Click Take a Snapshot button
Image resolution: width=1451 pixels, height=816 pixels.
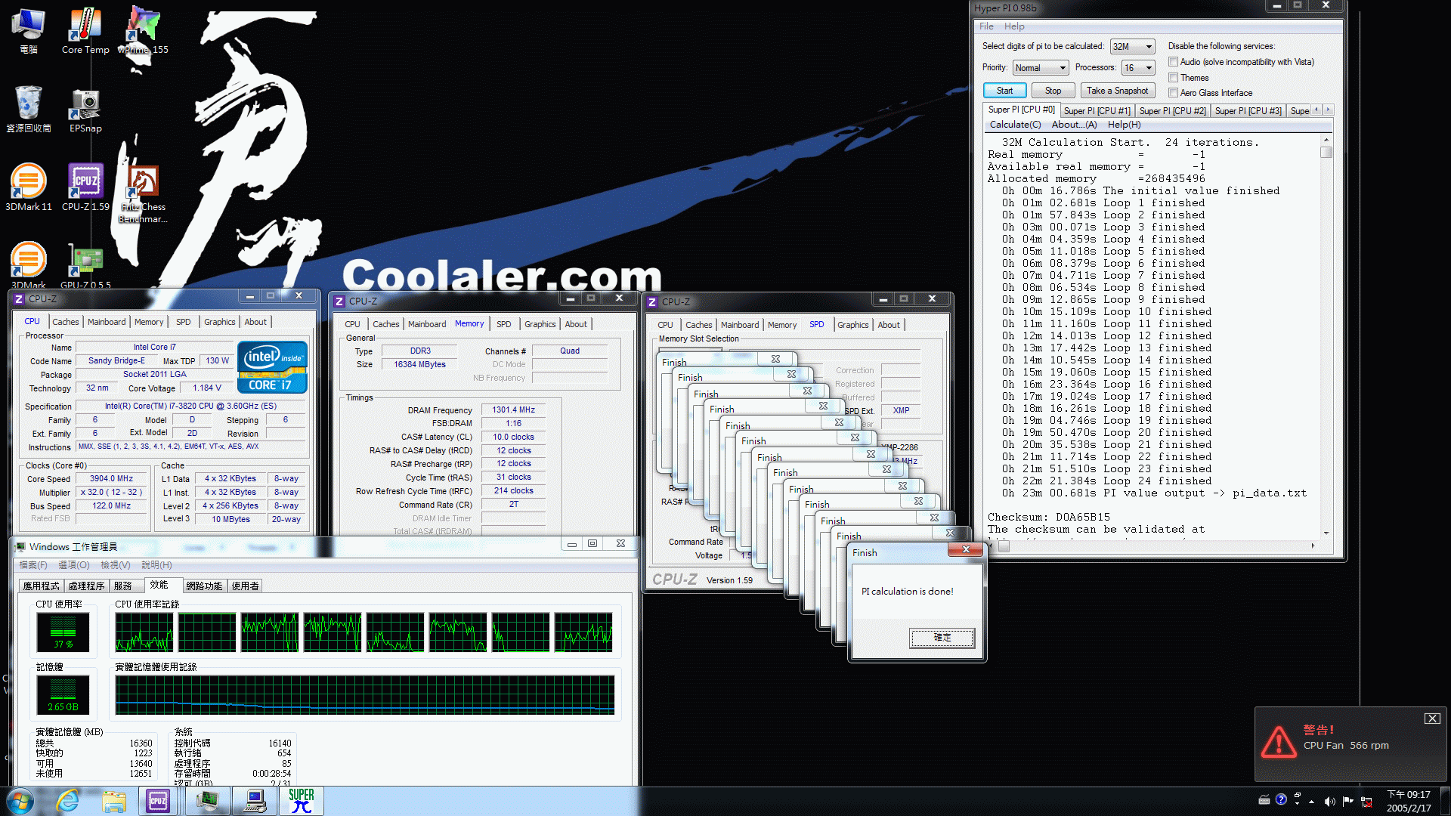coord(1117,91)
